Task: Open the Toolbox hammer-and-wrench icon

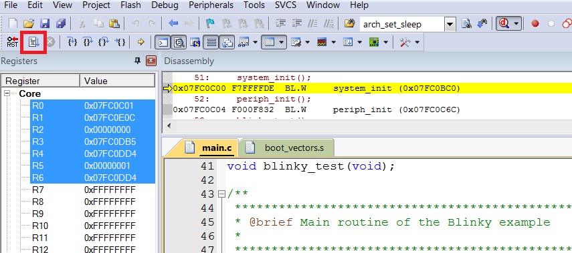Action: click(405, 43)
